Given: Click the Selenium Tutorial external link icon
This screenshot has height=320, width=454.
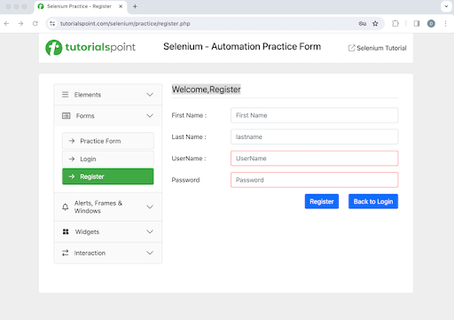Looking at the screenshot, I should click(x=351, y=48).
